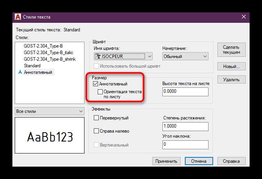
Task: Click the Применить button
Action: (166, 161)
